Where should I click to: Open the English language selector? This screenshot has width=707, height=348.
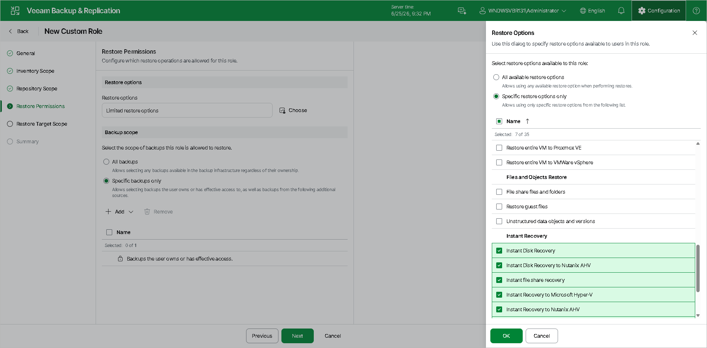tap(592, 11)
